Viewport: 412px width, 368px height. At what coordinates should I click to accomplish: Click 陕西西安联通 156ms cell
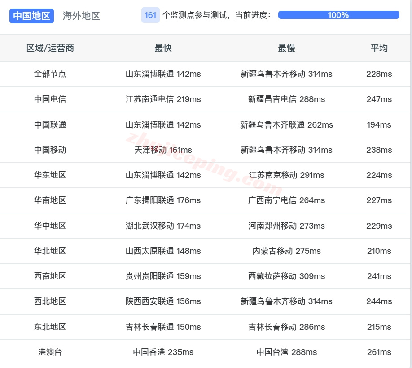(163, 301)
